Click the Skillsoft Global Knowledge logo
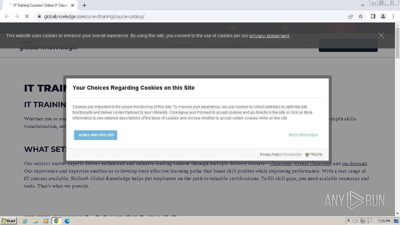 pos(48,45)
